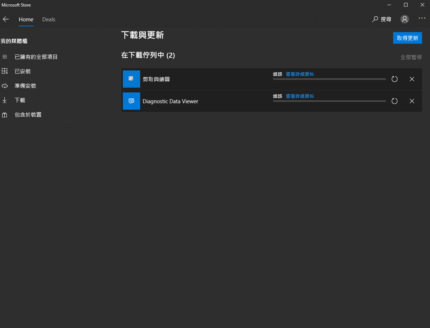The width and height of the screenshot is (430, 328).
Task: Click the cloud icon beside 準備安裝
Action: tap(5, 86)
